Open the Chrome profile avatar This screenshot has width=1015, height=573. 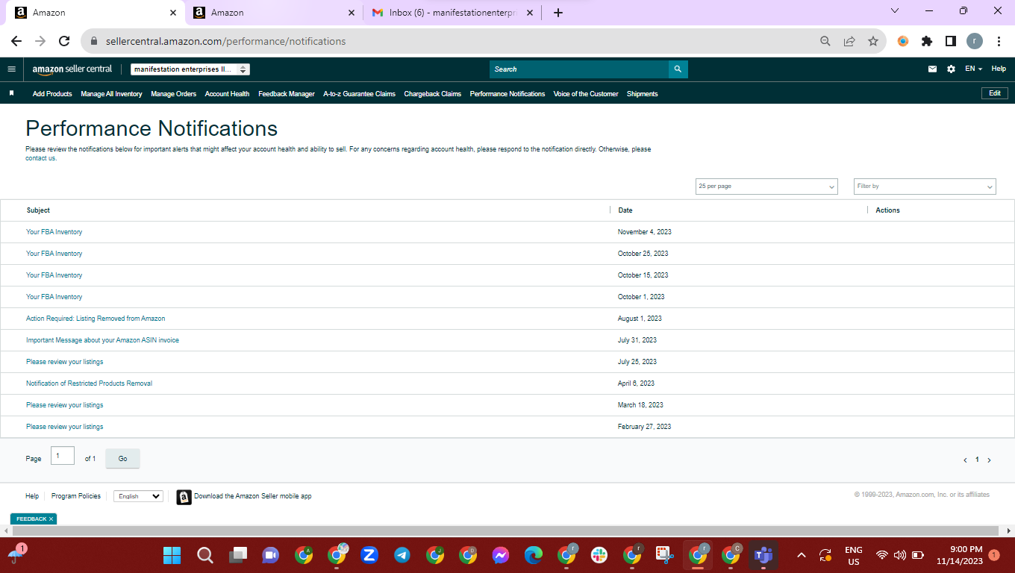click(x=975, y=41)
